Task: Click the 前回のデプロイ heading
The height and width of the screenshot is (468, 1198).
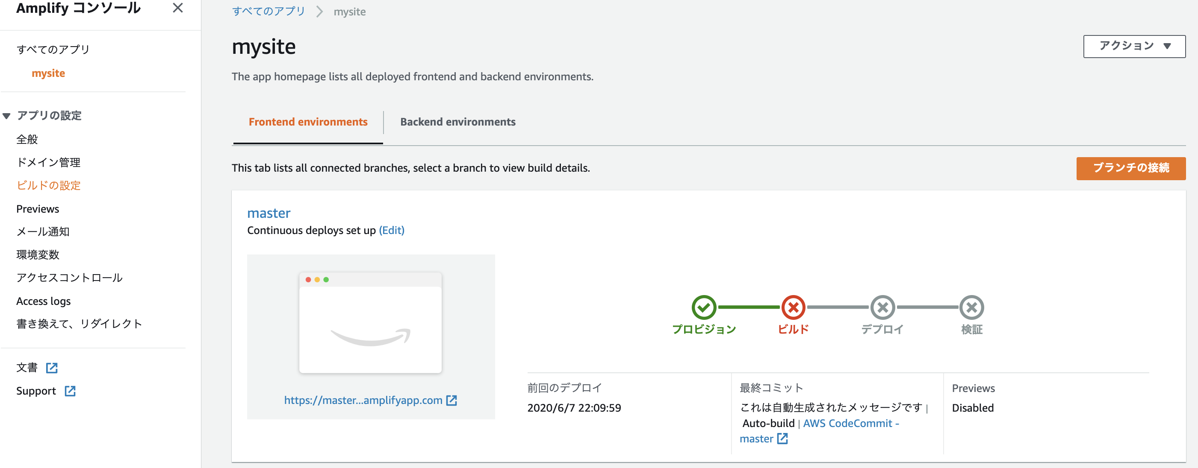Action: (x=565, y=388)
